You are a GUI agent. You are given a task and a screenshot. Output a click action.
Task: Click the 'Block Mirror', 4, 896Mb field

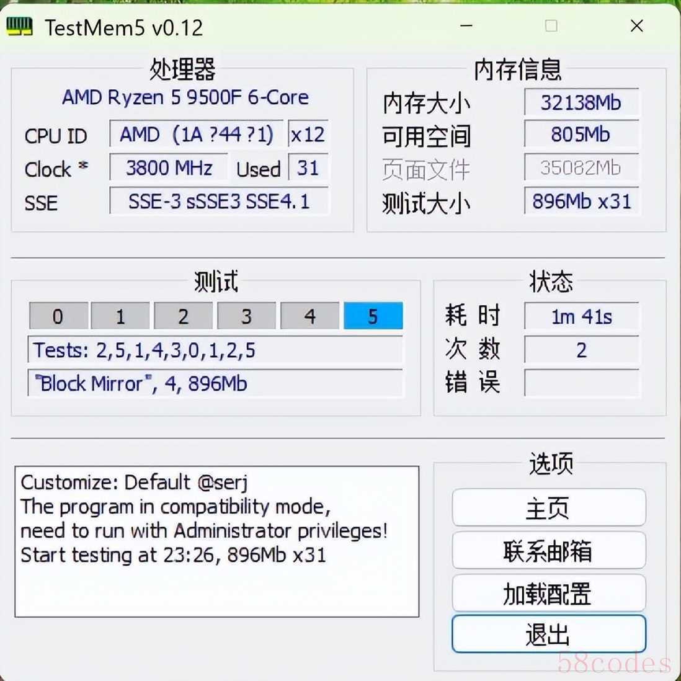pyautogui.click(x=215, y=383)
